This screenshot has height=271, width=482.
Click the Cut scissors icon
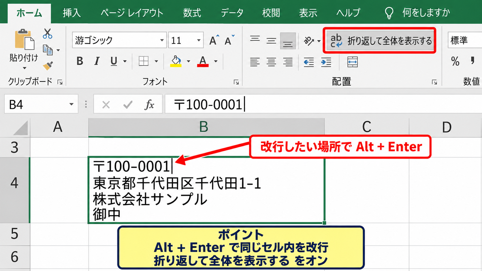48,34
